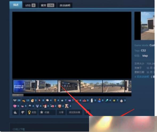
Task: Open the 改动说明 change notes tab
Action: coord(65,5)
